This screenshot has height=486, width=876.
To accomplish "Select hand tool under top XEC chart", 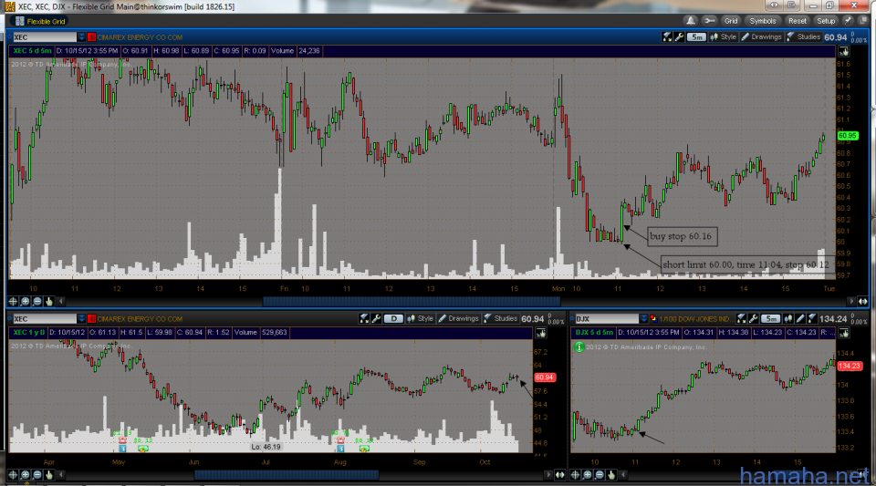I will click(49, 301).
